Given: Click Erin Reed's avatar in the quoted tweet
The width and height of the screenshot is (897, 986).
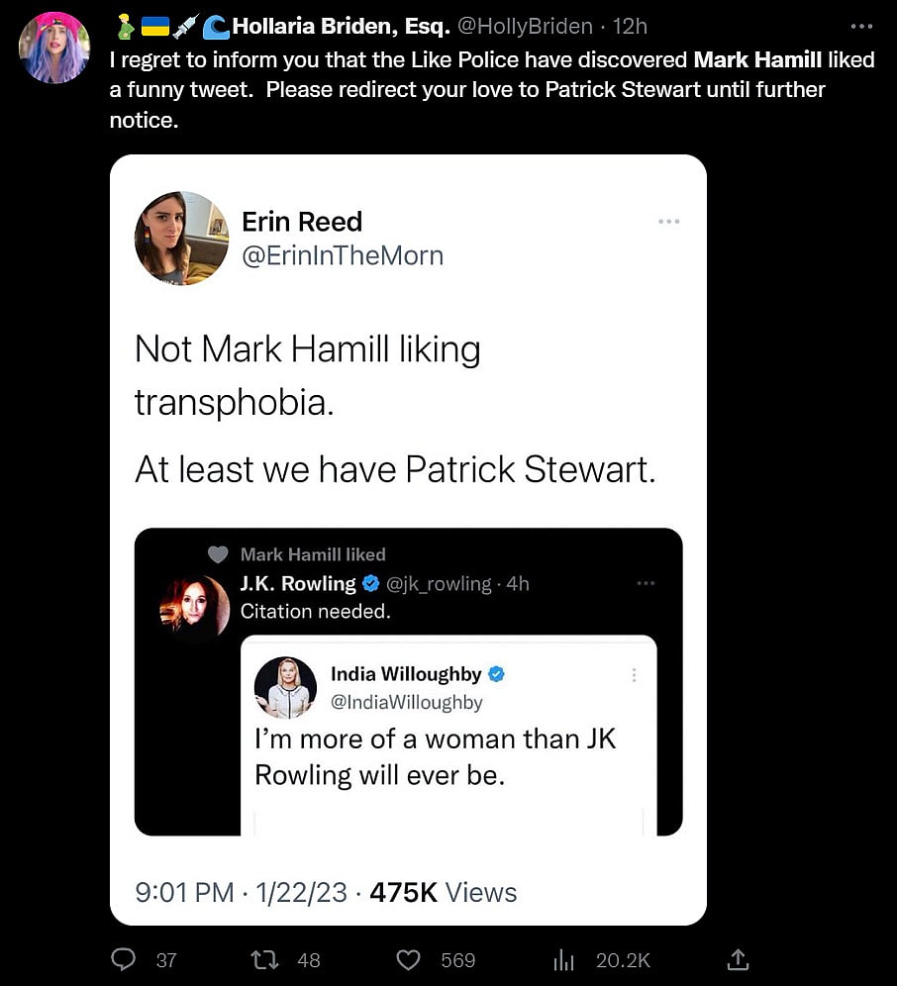Looking at the screenshot, I should tap(182, 238).
